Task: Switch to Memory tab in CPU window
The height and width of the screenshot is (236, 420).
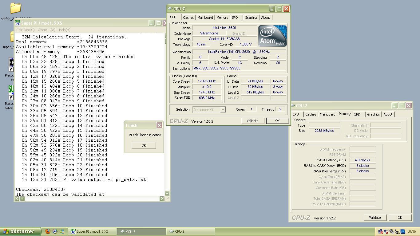Action: 222,18
